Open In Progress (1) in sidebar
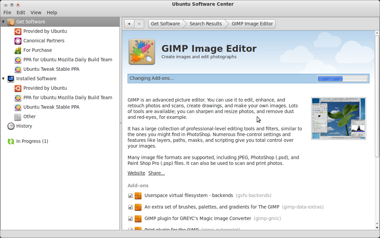Screen dimensions: 380x238 pos(32,141)
